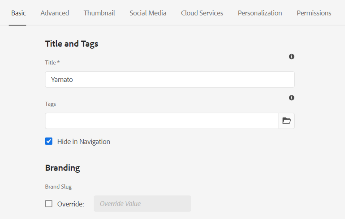Enable the Brand Slug Override checkbox
Screen dimensions: 345x219
pos(49,204)
